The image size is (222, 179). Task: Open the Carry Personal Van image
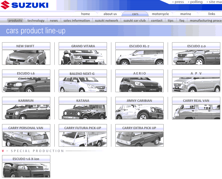(x=26, y=139)
